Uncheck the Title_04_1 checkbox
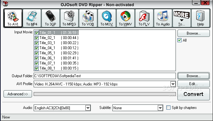Viewport: 213px width, 121px height. (x=37, y=48)
